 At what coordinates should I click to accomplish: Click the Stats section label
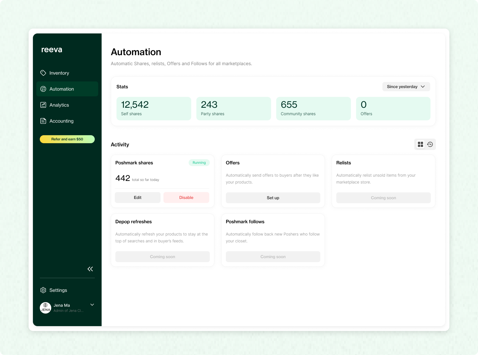point(122,87)
